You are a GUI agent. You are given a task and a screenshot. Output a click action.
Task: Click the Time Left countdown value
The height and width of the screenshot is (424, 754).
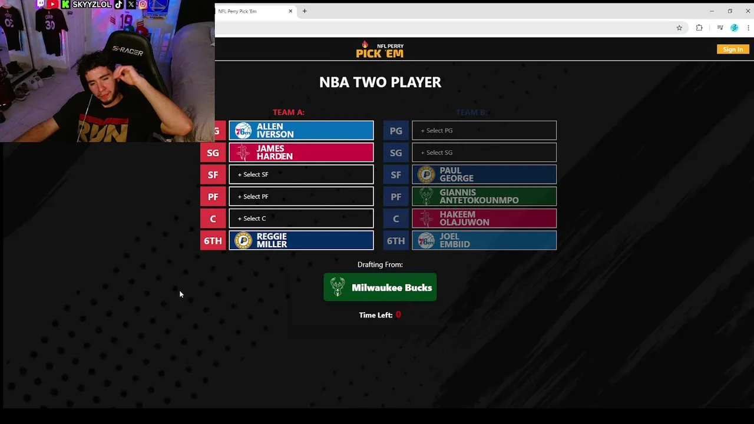(398, 314)
